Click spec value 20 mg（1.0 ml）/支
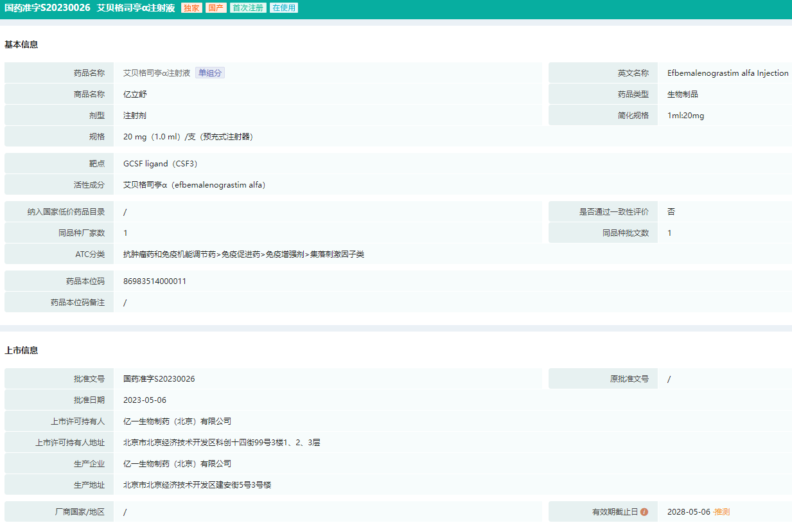 tap(159, 137)
